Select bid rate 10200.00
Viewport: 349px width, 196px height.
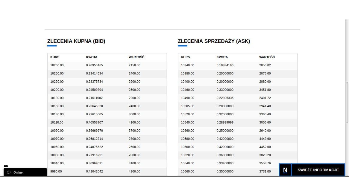click(x=57, y=90)
